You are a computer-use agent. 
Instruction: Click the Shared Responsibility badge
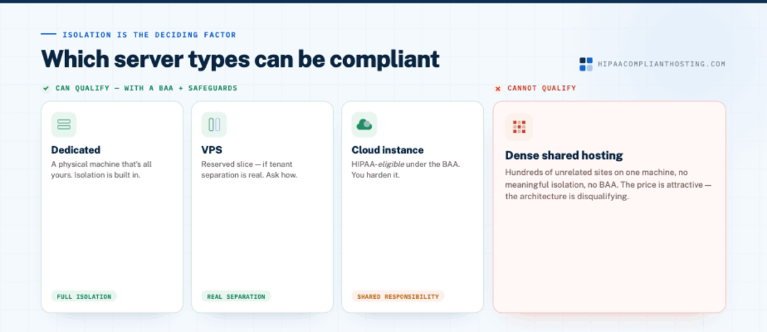[398, 296]
